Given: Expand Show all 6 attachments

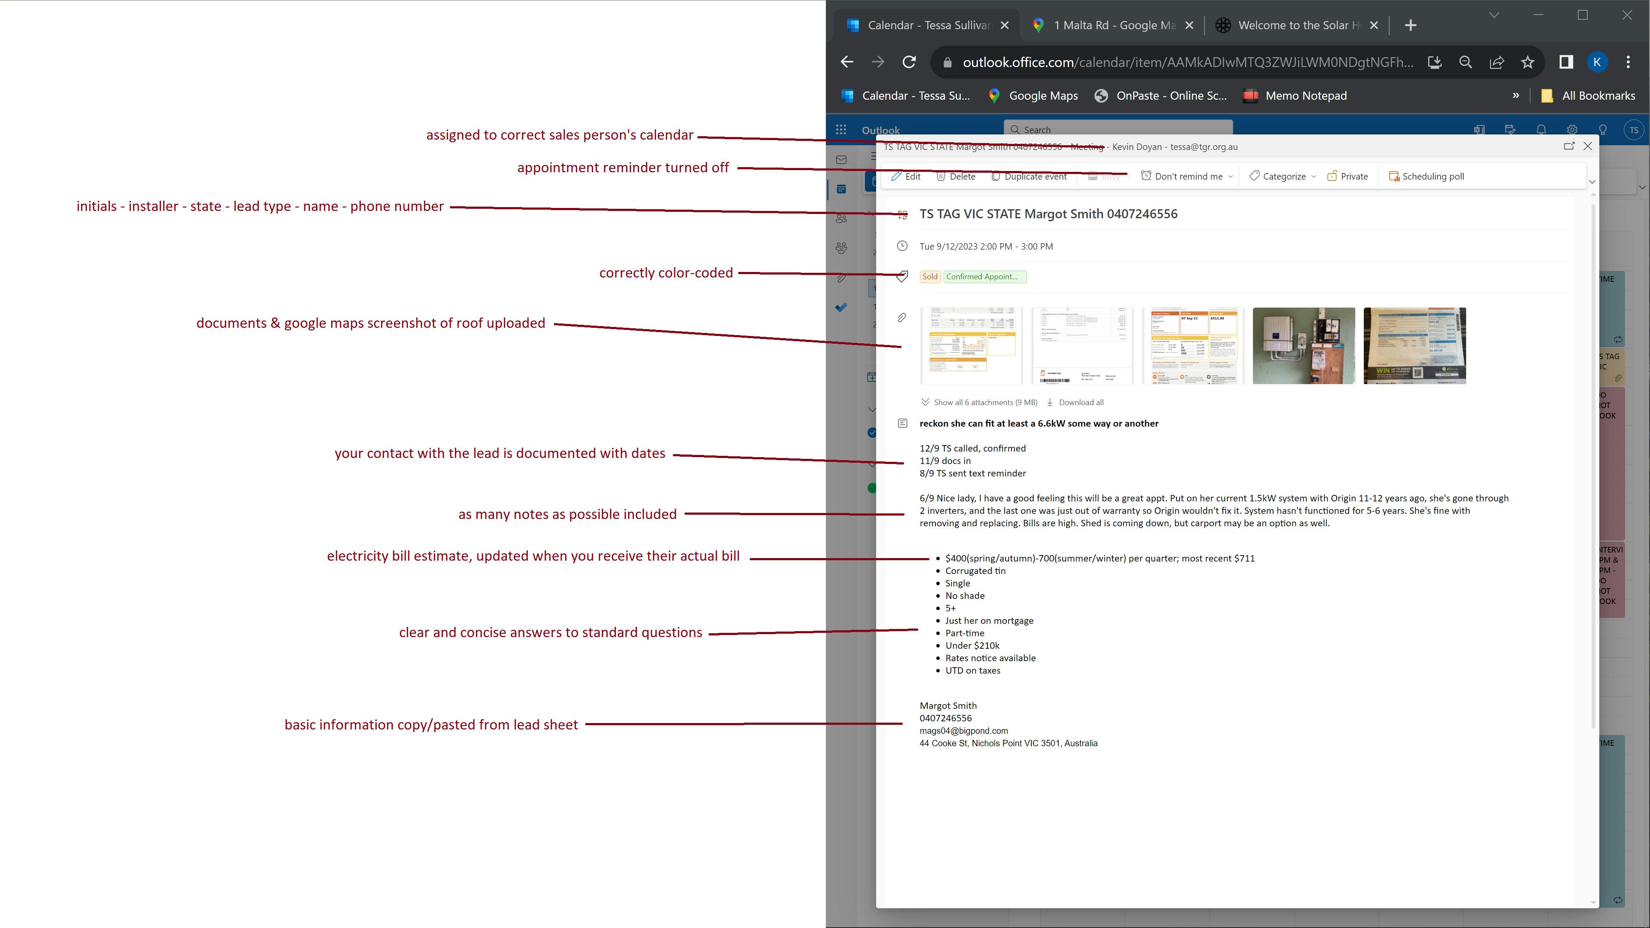Looking at the screenshot, I should click(979, 402).
